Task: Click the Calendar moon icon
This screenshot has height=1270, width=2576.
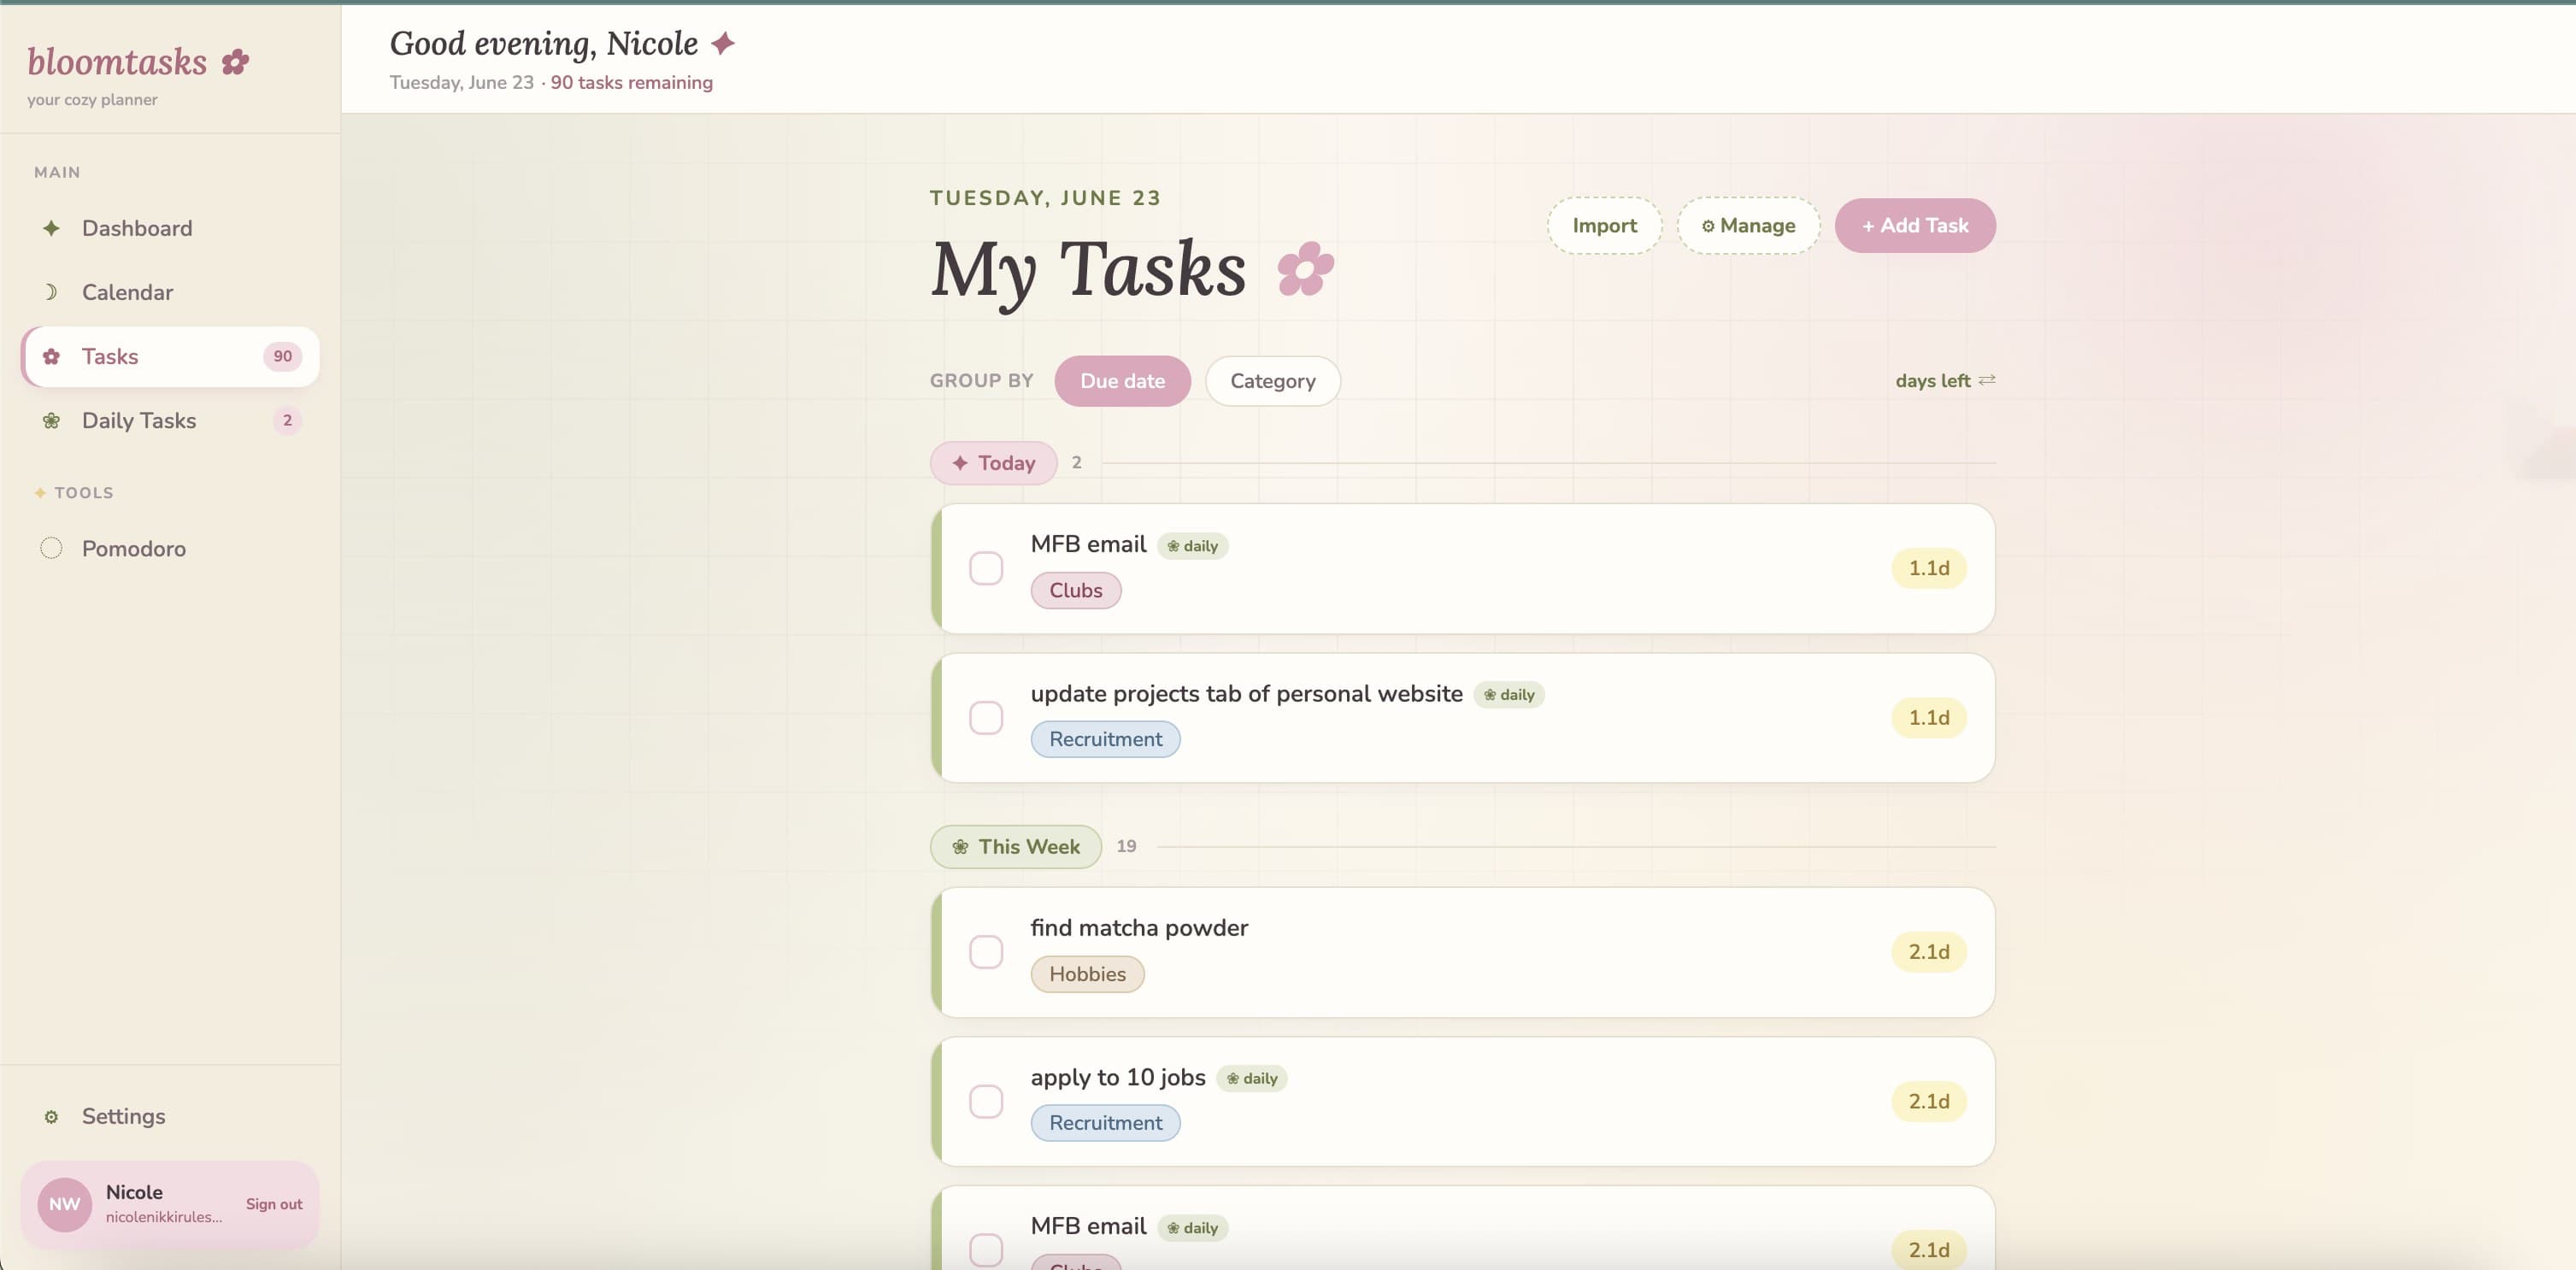Action: [51, 292]
